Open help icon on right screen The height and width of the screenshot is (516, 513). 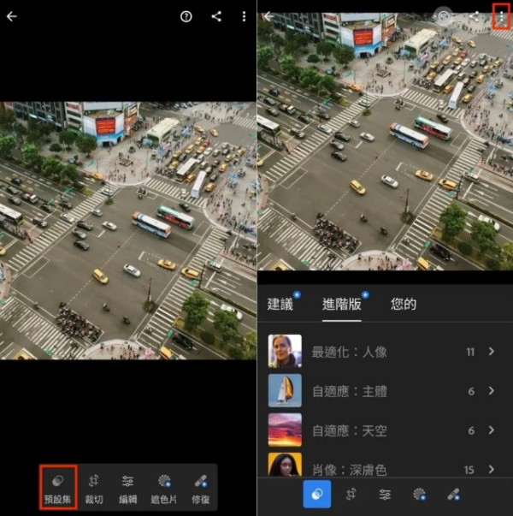(443, 16)
